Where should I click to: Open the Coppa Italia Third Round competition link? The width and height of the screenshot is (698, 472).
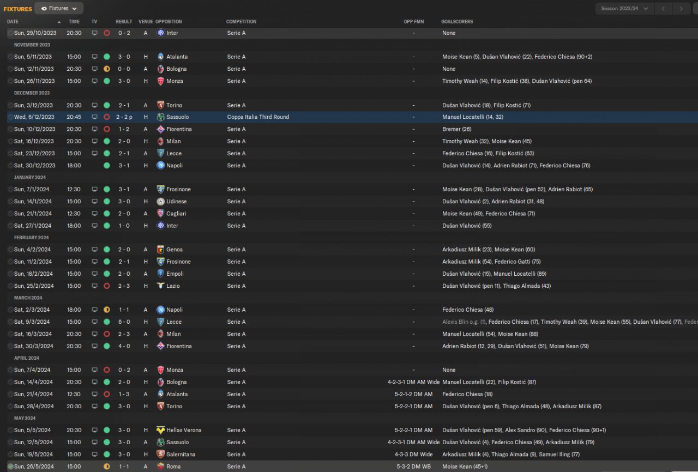pos(258,117)
